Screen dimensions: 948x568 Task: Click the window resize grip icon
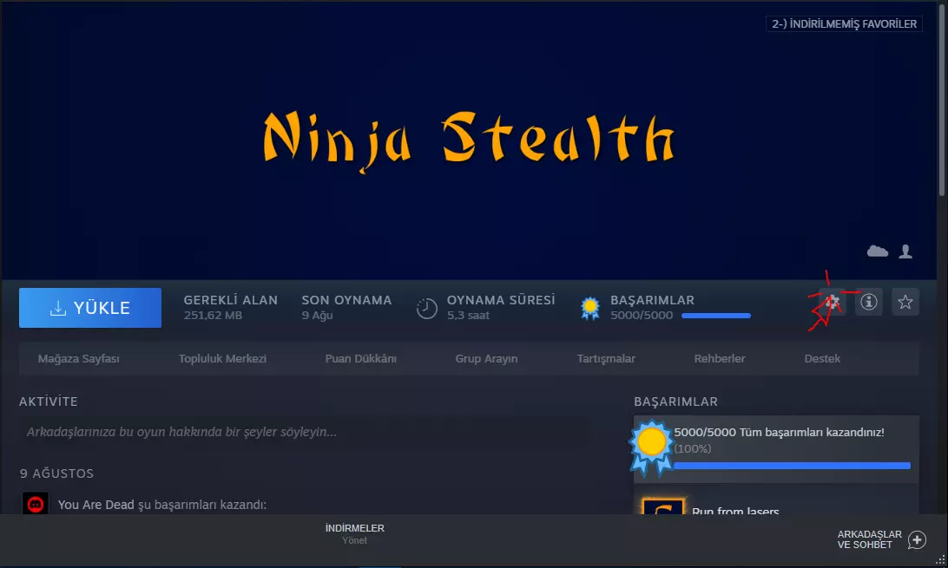[x=941, y=561]
